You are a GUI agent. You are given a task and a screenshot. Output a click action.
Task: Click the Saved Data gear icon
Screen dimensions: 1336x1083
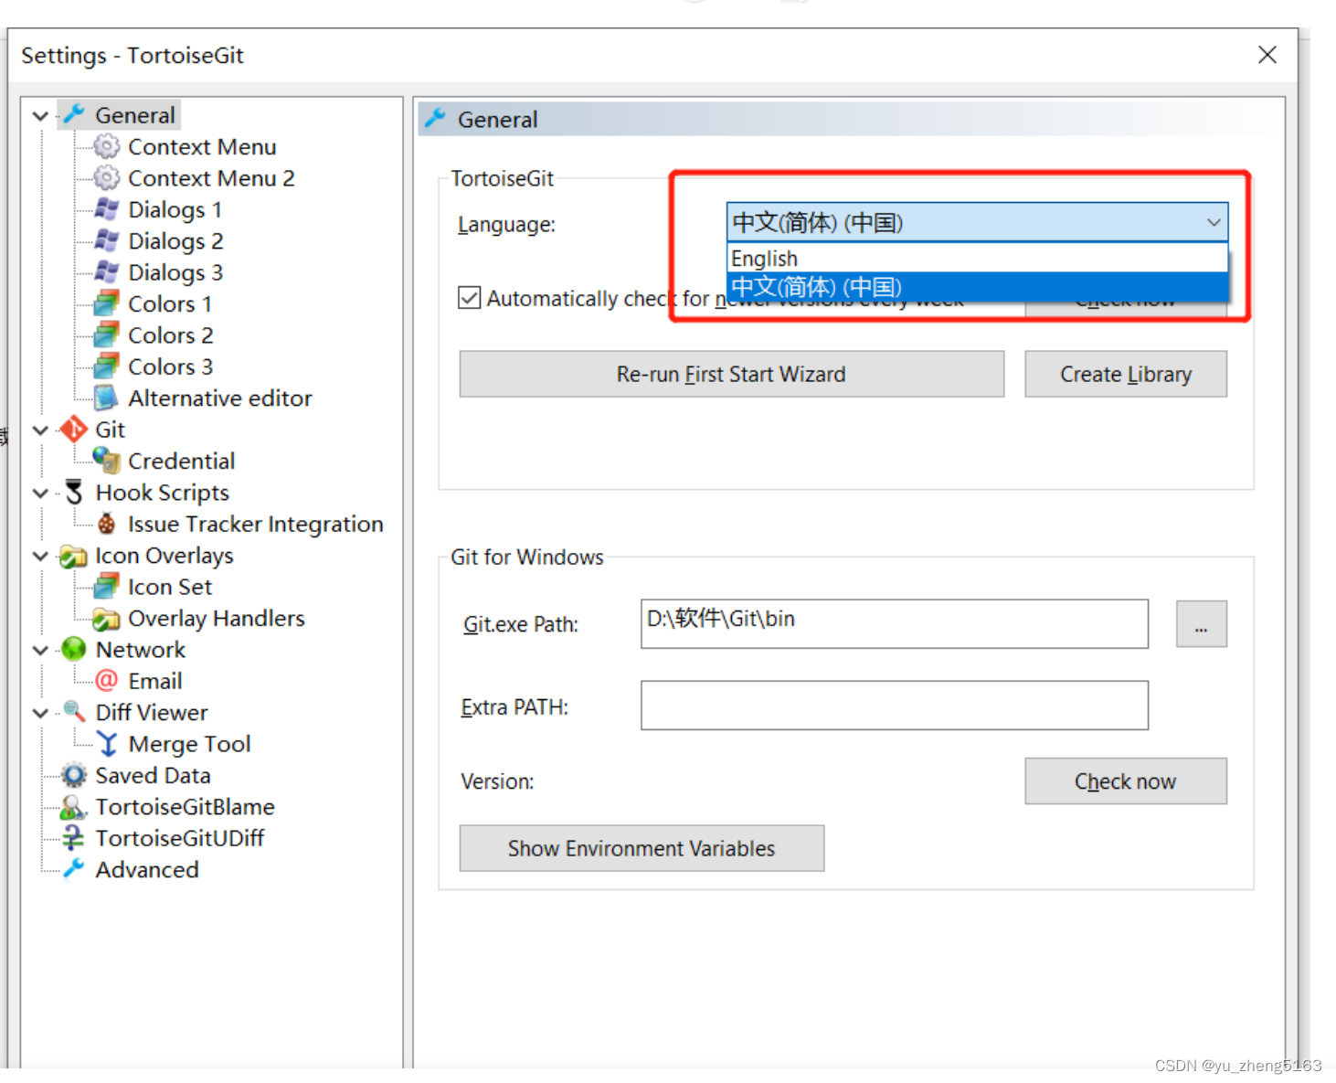pyautogui.click(x=74, y=774)
